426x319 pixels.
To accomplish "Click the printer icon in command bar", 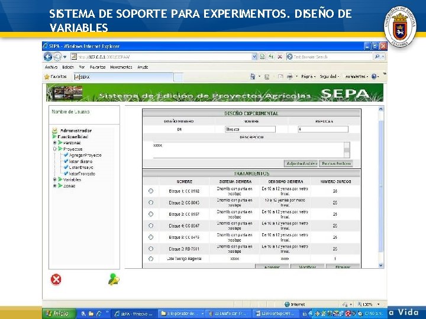I will [x=289, y=77].
